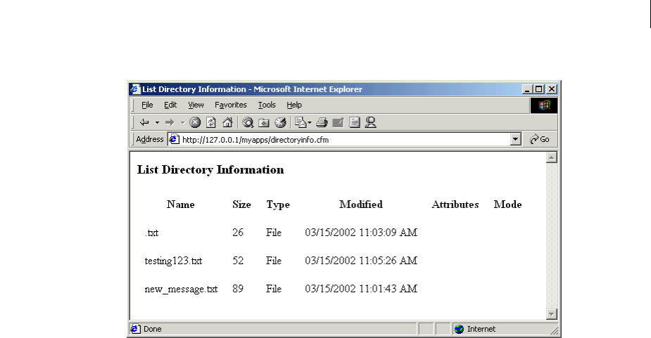The width and height of the screenshot is (651, 338).
Task: Click the new_message.txt file name
Action: (x=181, y=289)
